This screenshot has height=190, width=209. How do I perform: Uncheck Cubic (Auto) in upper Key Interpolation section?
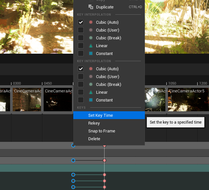81,22
